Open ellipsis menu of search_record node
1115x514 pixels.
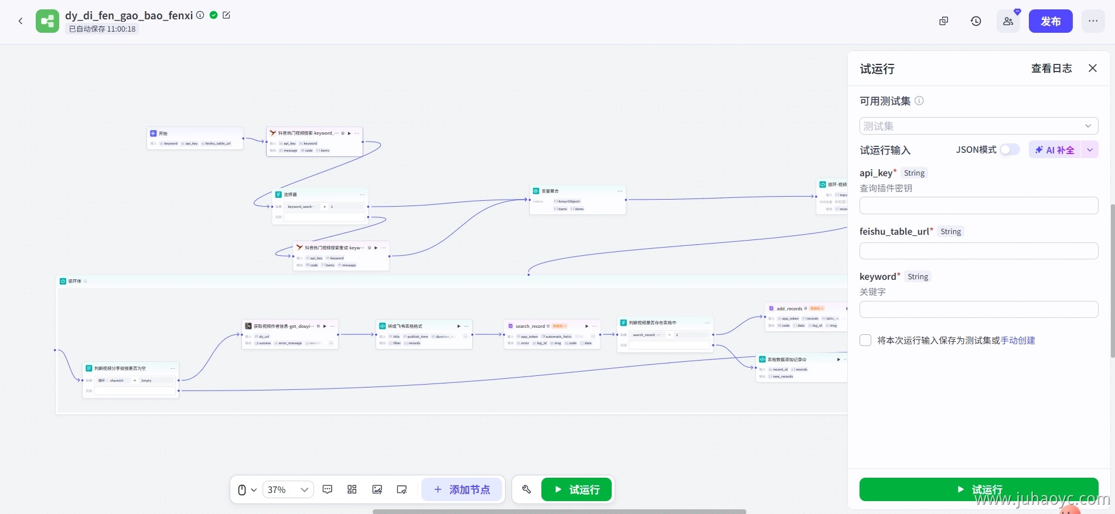pyautogui.click(x=594, y=326)
